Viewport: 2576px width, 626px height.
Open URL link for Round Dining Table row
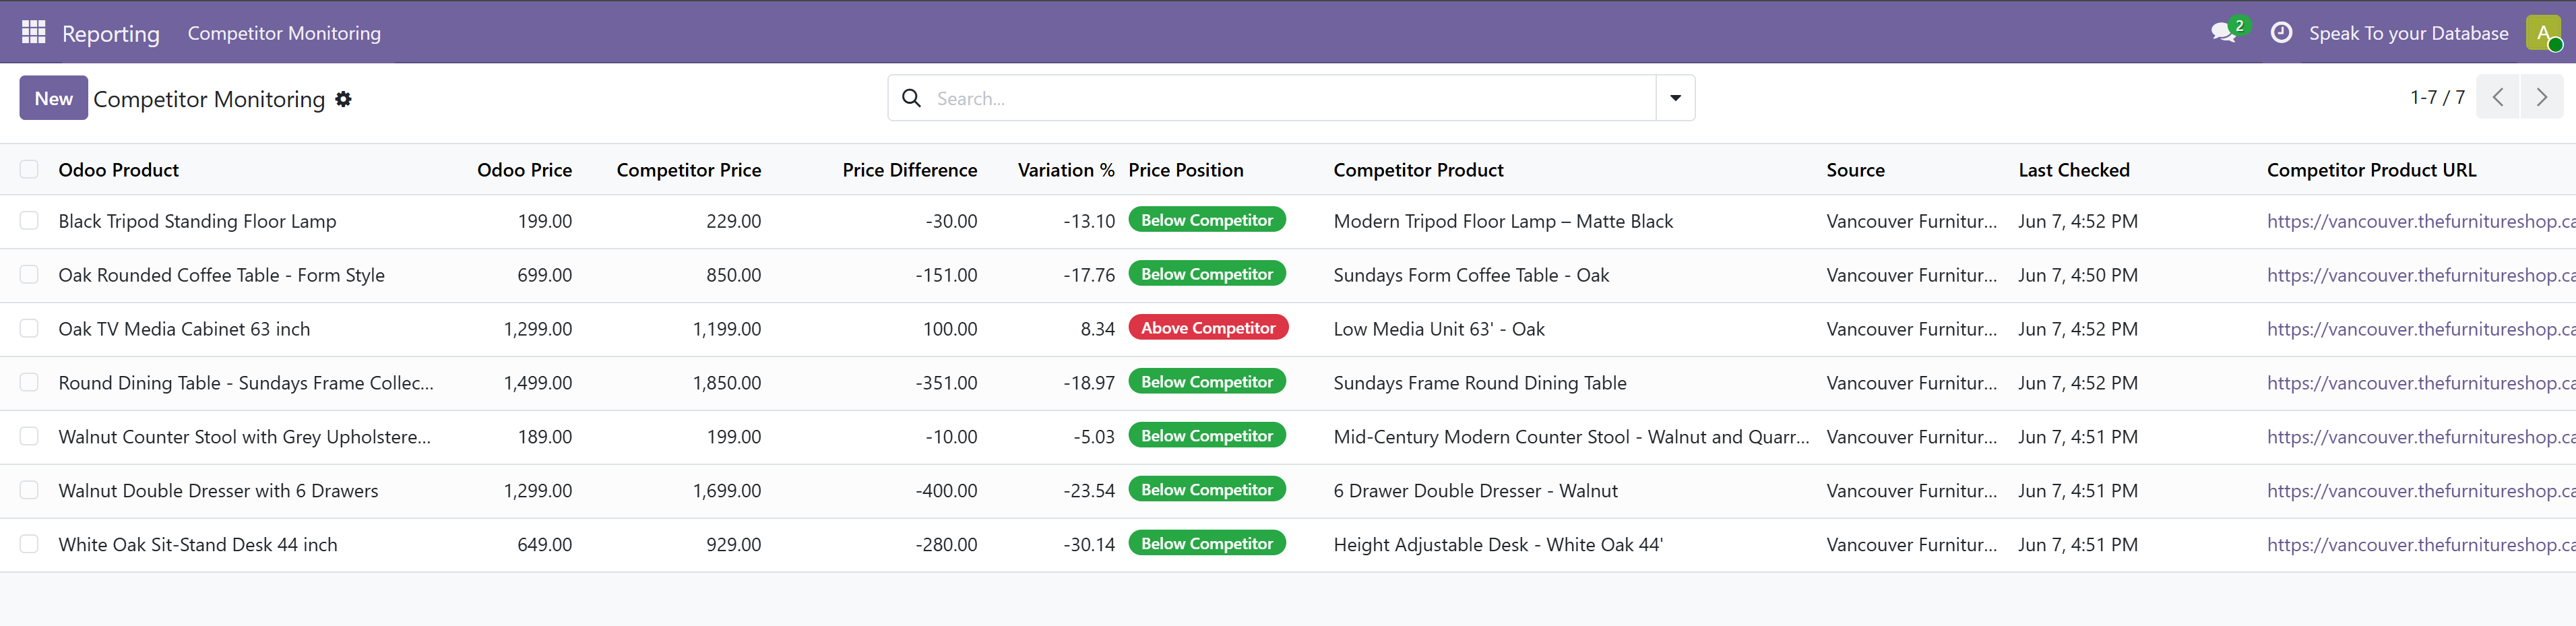(2420, 383)
